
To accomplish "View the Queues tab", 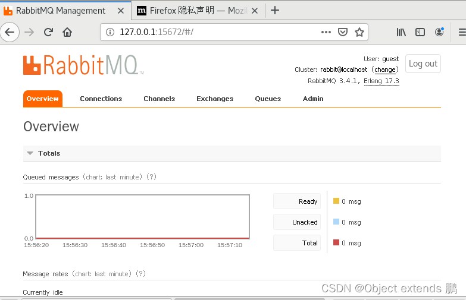I will click(268, 99).
